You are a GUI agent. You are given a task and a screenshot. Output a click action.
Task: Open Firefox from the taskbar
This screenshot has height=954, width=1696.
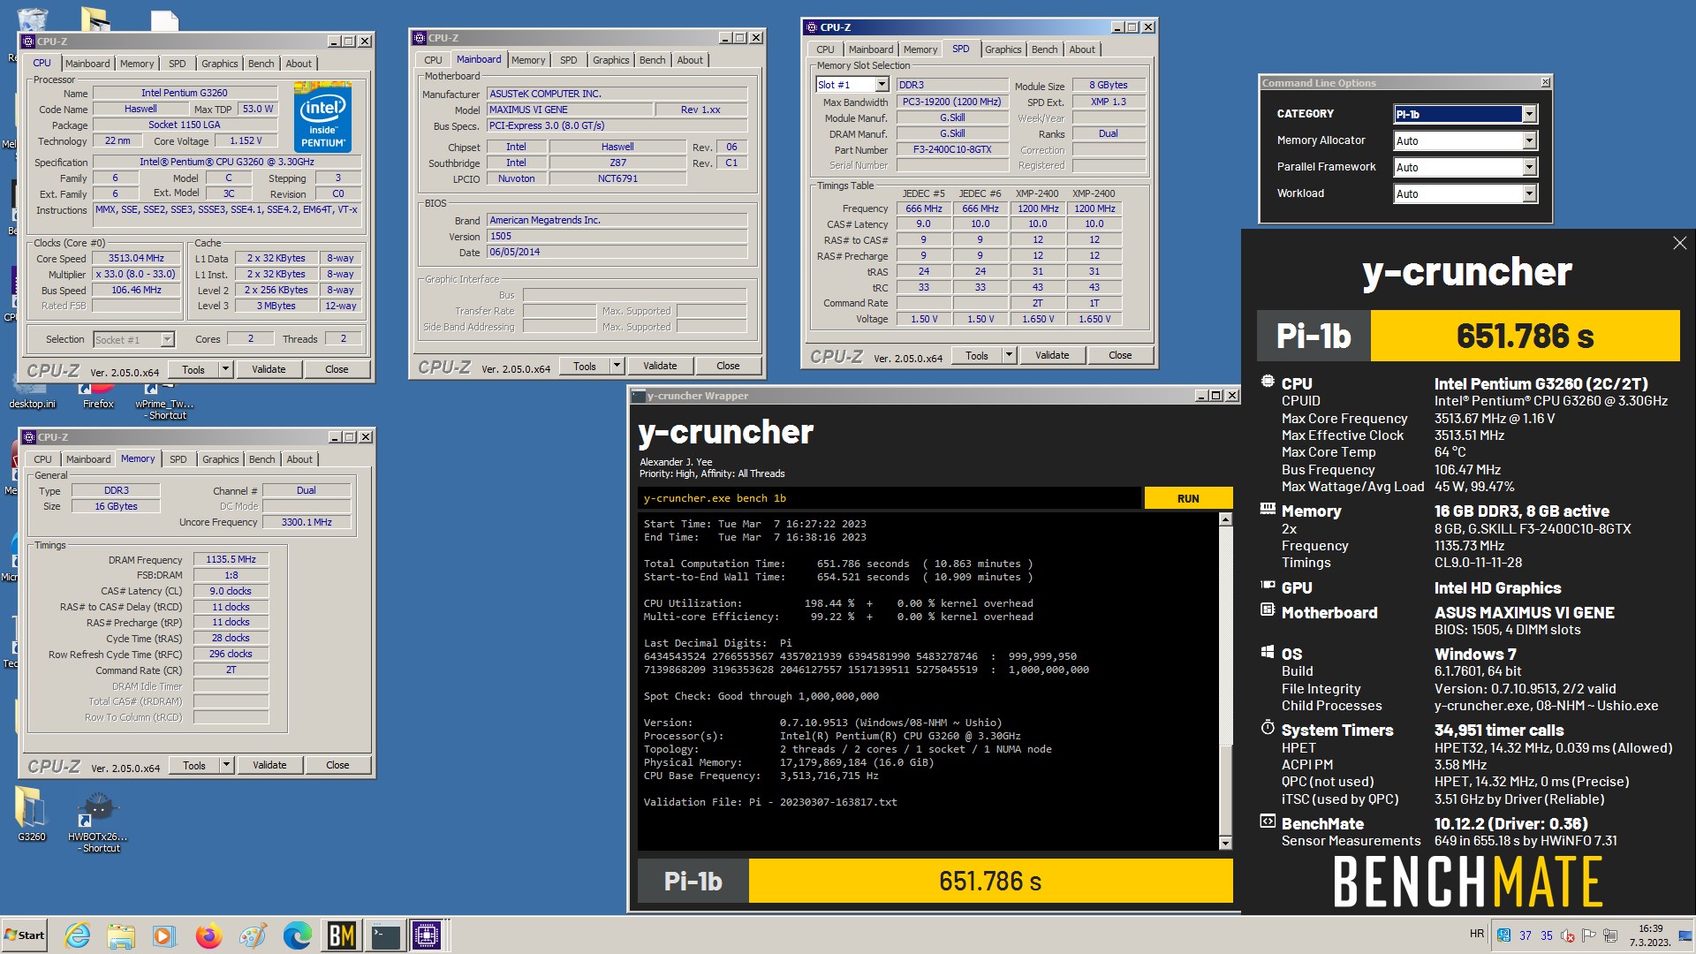208,935
